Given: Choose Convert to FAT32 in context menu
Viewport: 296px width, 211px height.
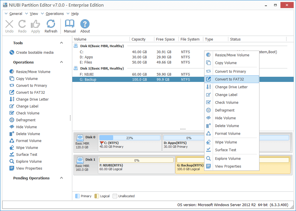Looking at the screenshot, I should tap(232, 79).
